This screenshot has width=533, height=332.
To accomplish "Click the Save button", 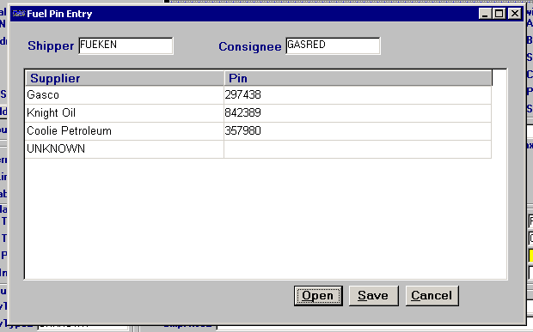I will [x=374, y=296].
